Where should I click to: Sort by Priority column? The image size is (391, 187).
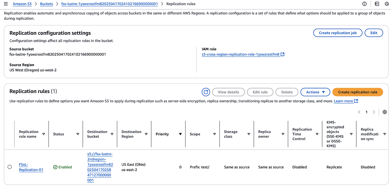pos(181,134)
